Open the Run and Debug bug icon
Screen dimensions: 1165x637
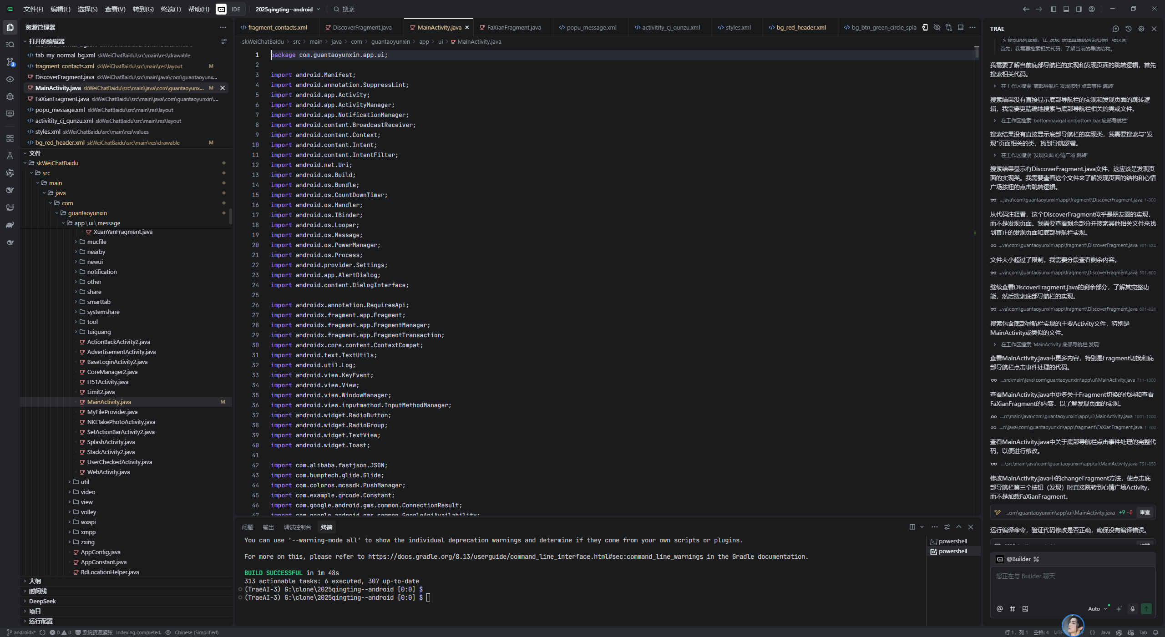coord(10,96)
